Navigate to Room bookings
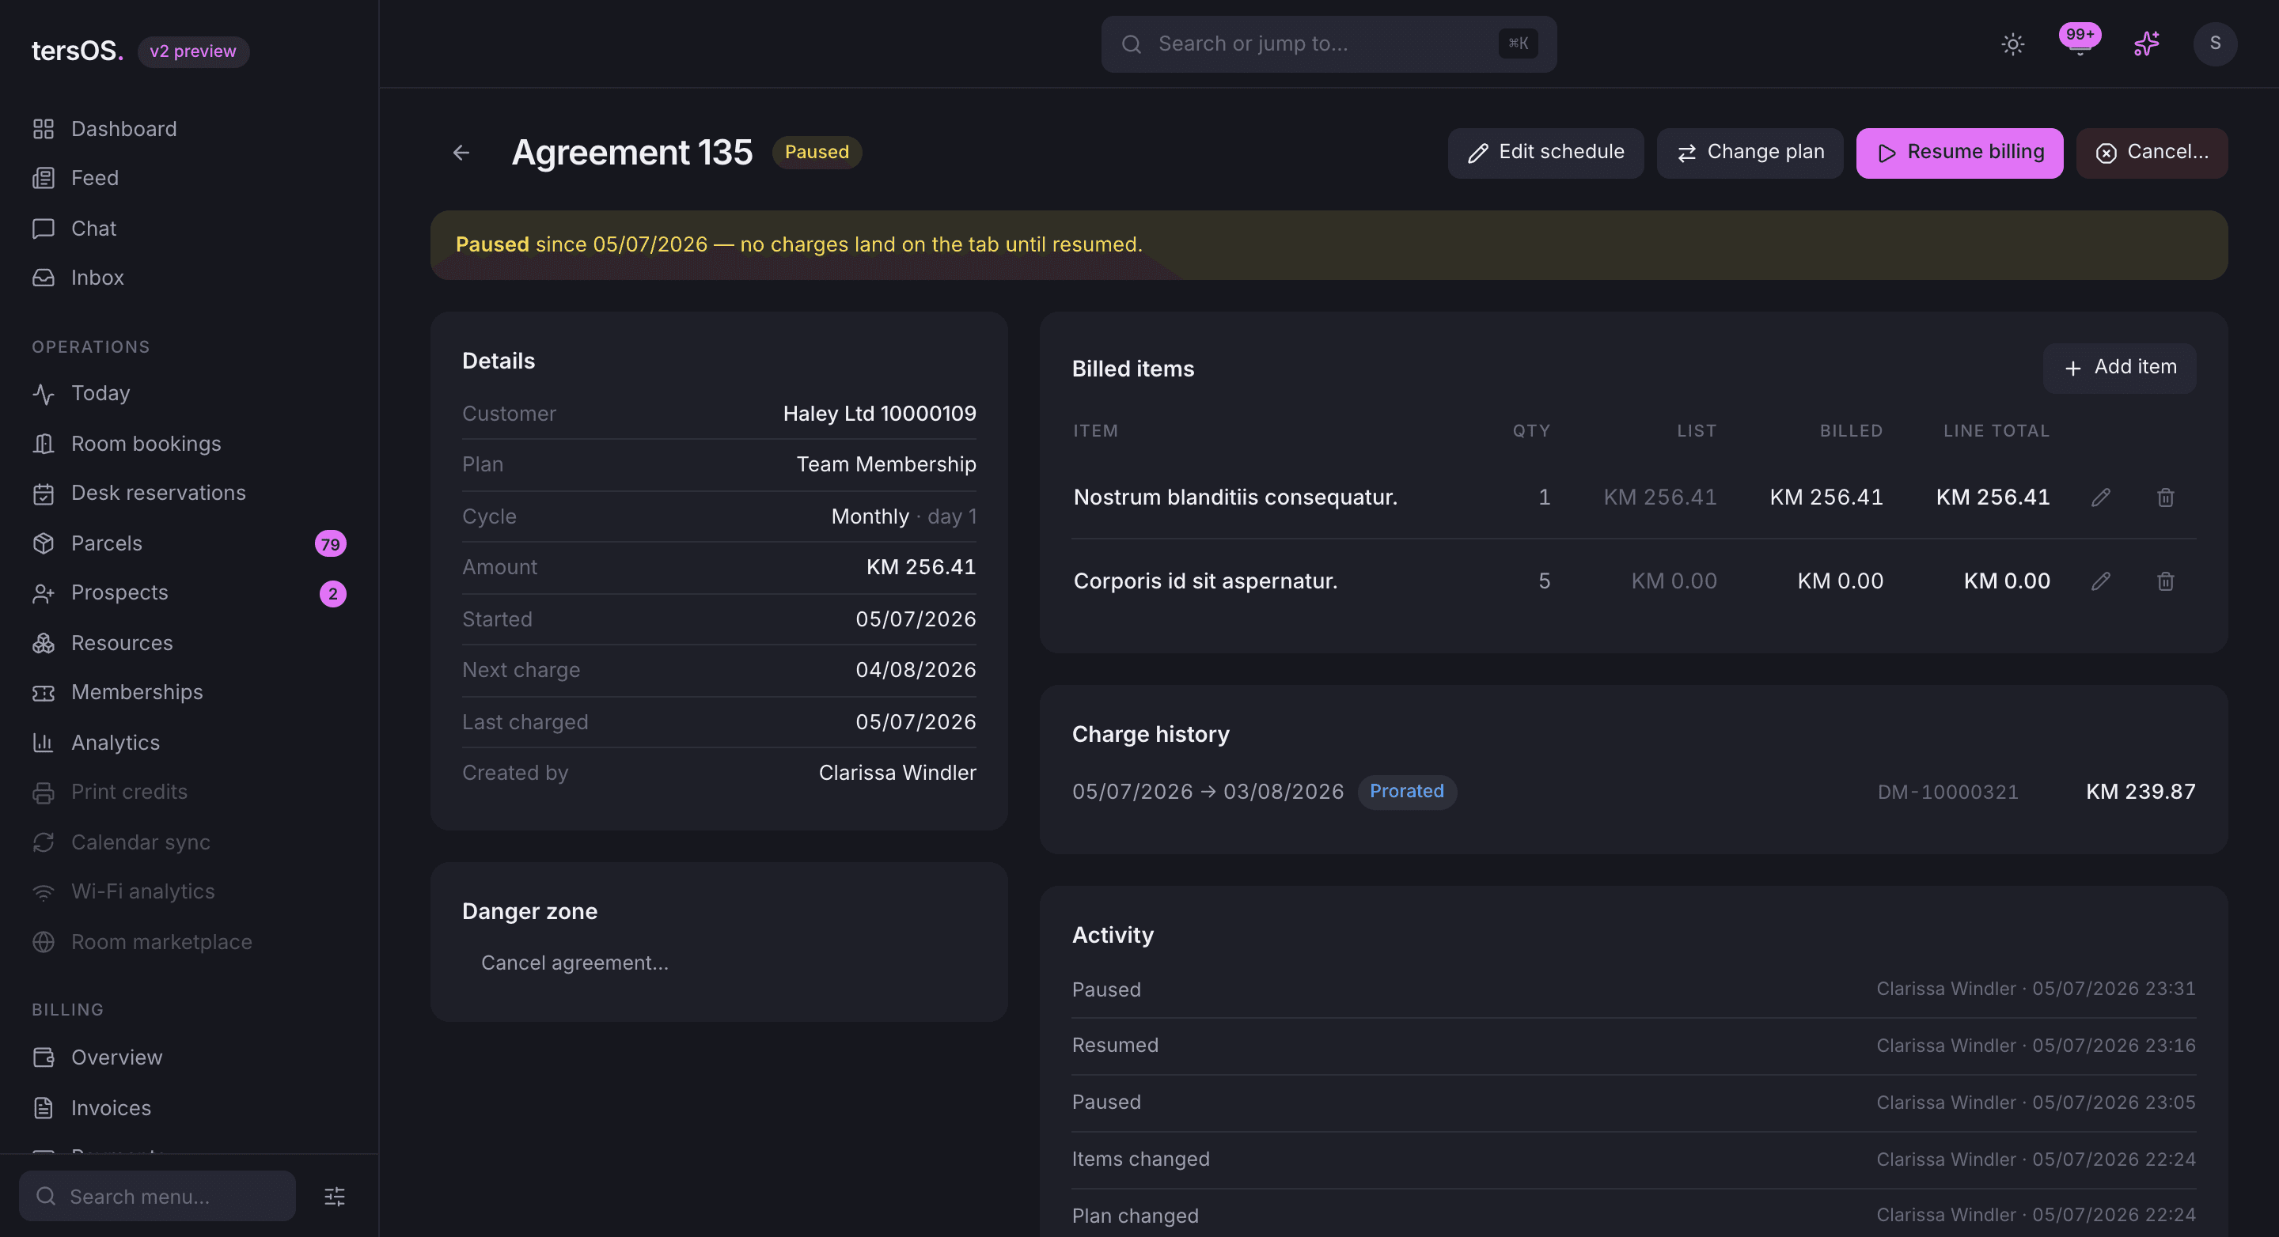The height and width of the screenshot is (1237, 2279). click(x=189, y=444)
